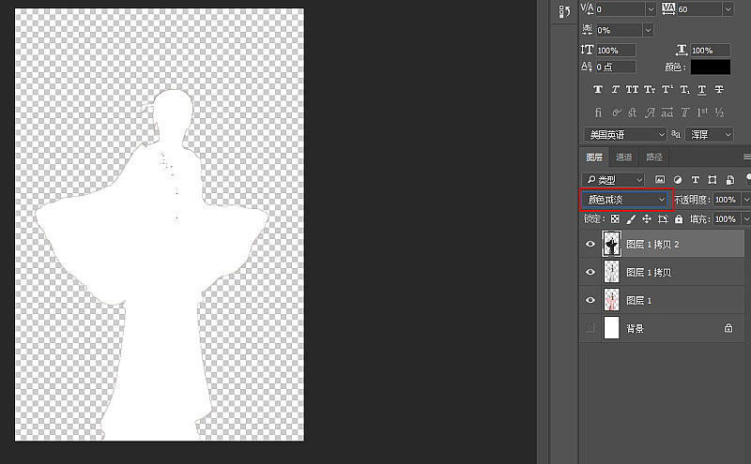Open the 美国英语 language dropdown

[625, 135]
